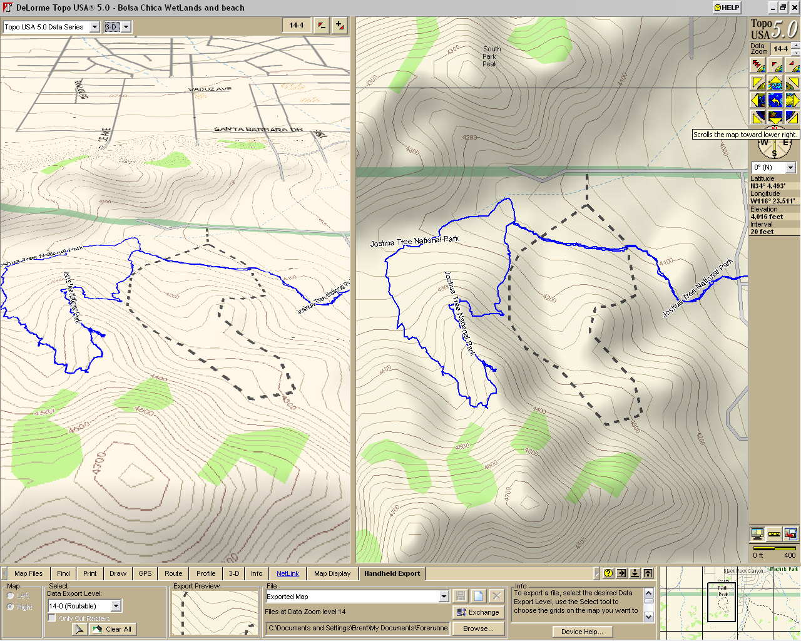Click the previous map view center icon
801x641 pixels.
click(775, 100)
